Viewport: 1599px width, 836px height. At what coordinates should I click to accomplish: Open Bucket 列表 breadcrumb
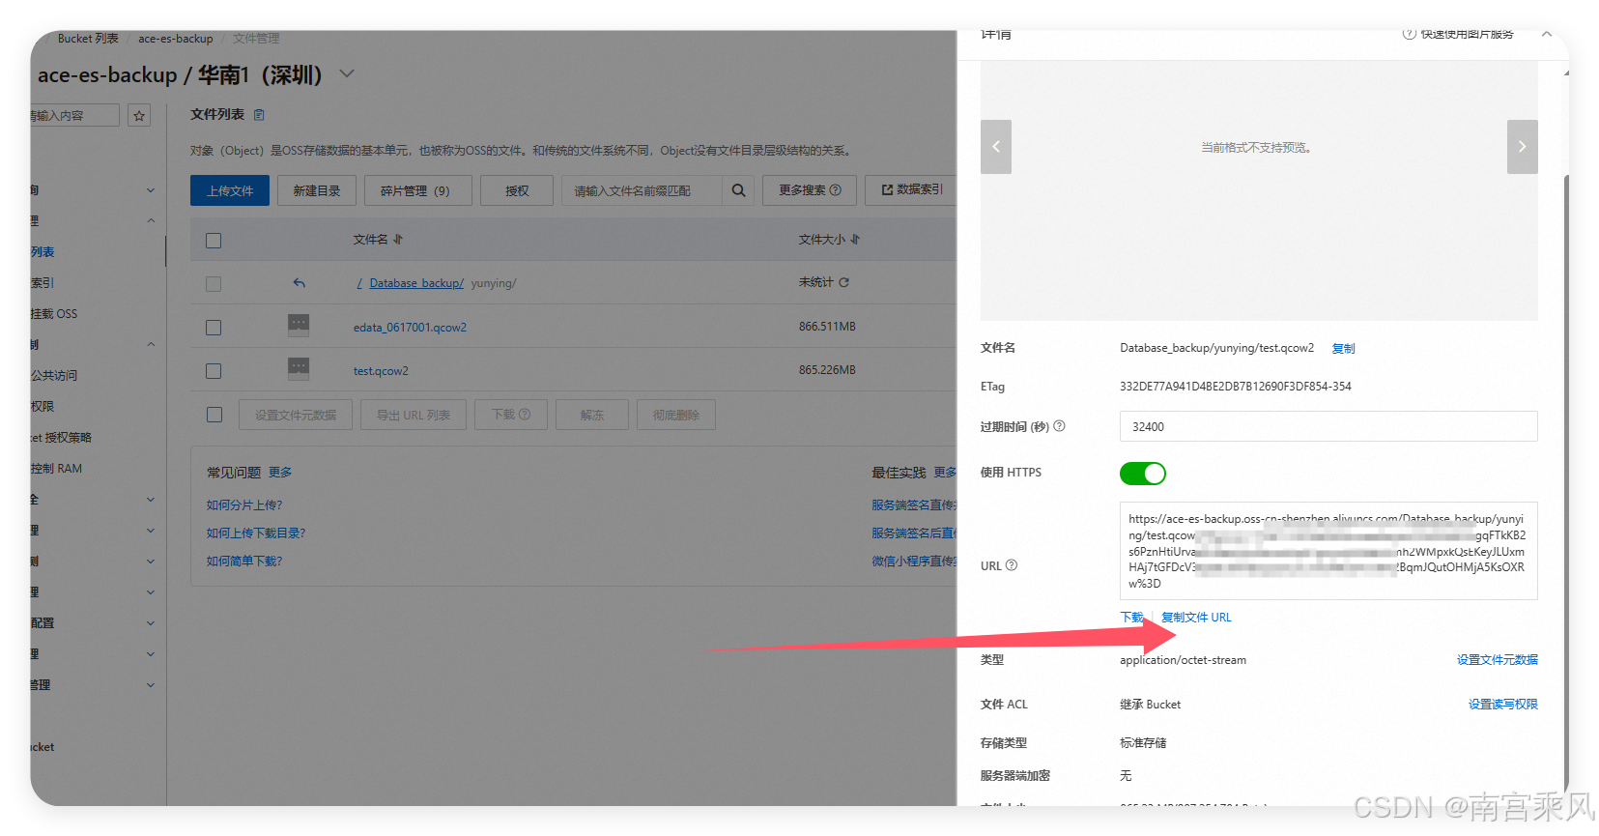(88, 39)
